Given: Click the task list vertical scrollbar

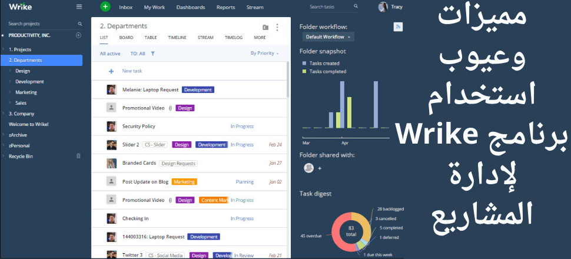Looking at the screenshot, I should (x=288, y=79).
